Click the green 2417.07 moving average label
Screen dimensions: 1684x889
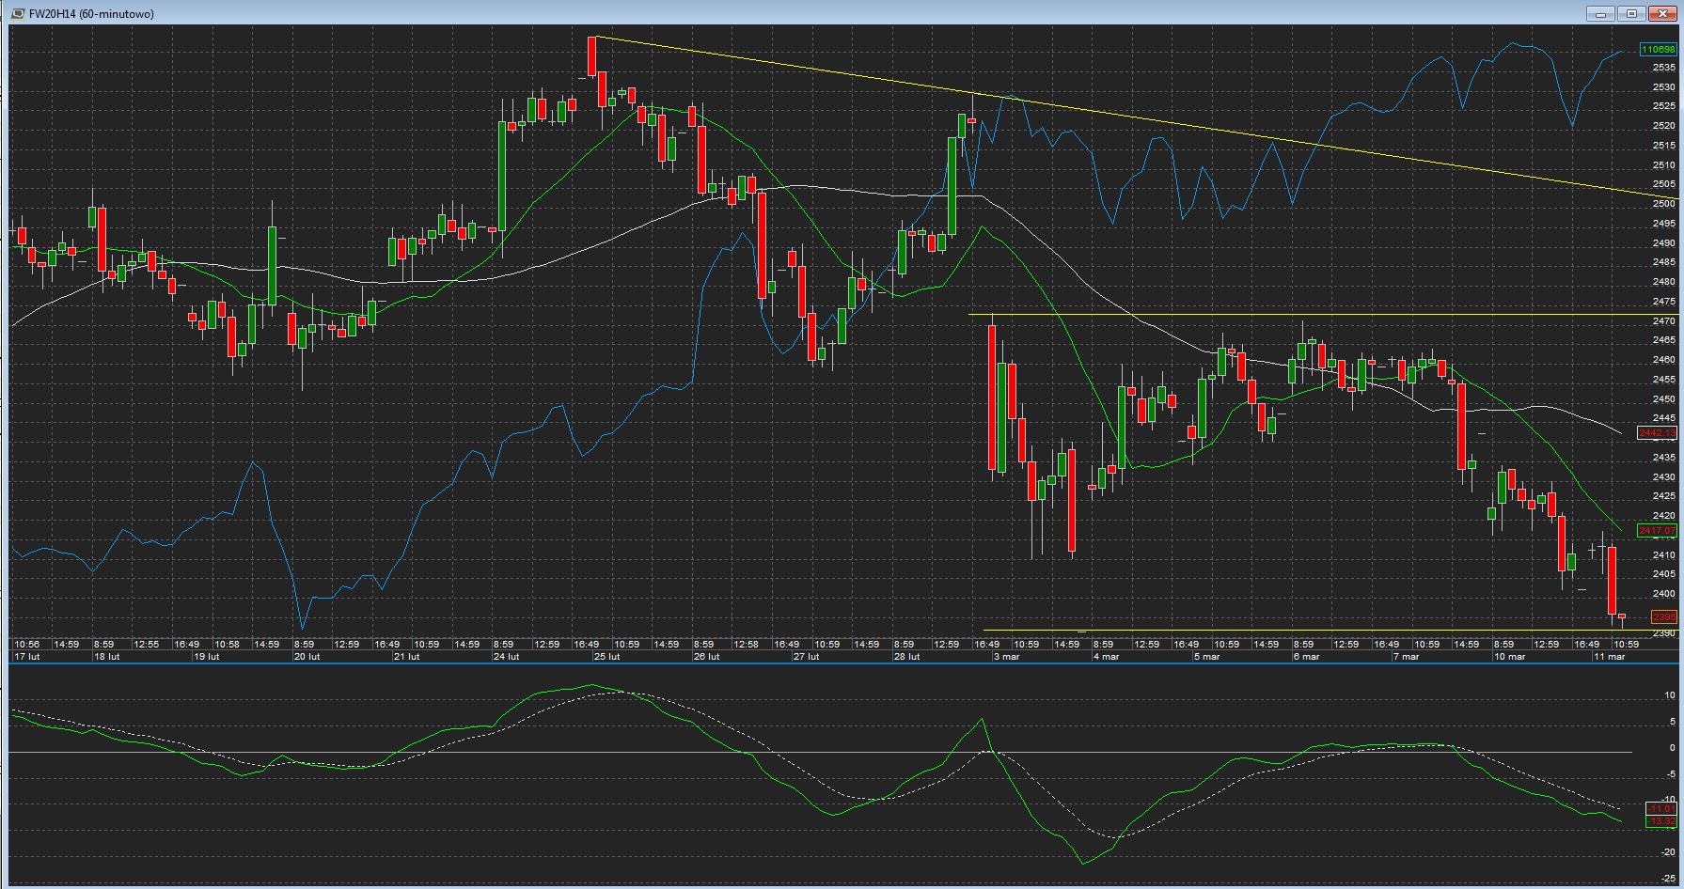pyautogui.click(x=1657, y=531)
